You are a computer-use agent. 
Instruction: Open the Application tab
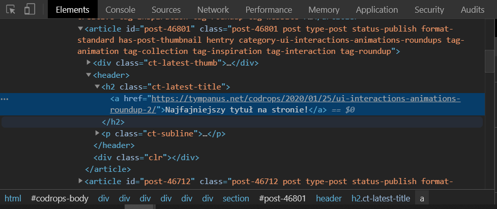[377, 10]
